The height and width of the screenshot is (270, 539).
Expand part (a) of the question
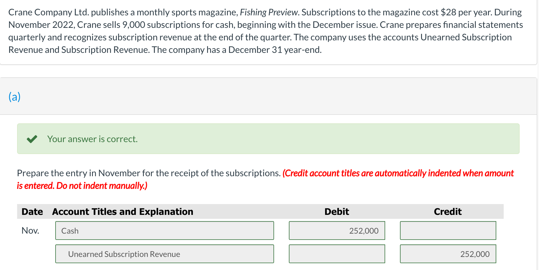coord(14,96)
